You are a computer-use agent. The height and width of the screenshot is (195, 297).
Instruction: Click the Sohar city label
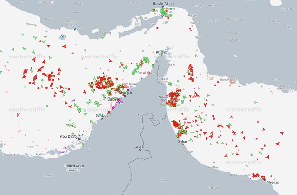click(183, 141)
